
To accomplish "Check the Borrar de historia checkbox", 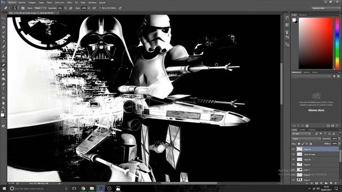I will coord(100,8).
